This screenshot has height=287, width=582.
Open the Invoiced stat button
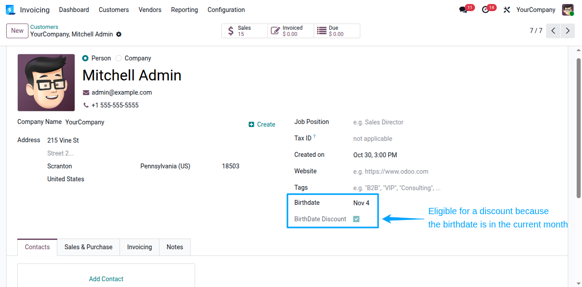[x=291, y=31]
